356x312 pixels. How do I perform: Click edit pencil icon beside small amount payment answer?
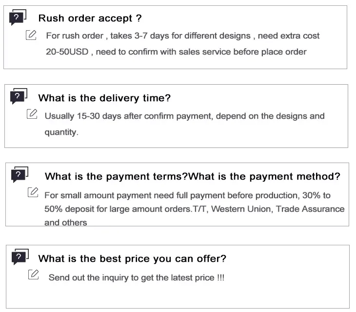pyautogui.click(x=33, y=192)
